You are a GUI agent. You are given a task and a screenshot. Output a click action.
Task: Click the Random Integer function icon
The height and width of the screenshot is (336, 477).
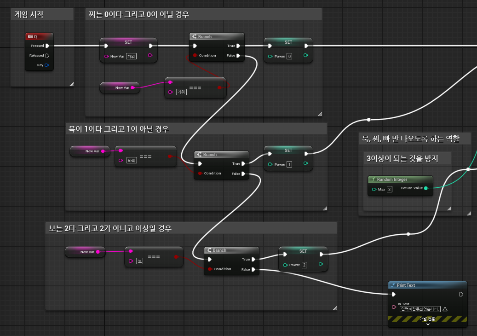[x=373, y=179]
